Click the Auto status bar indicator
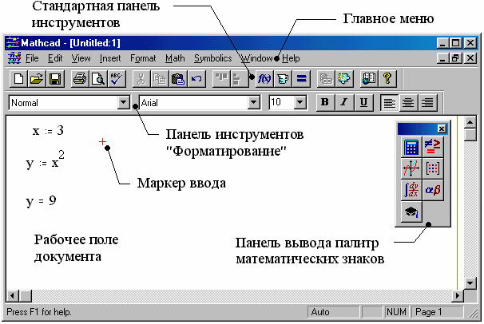Viewport: 484px width, 324px height. pos(333,312)
